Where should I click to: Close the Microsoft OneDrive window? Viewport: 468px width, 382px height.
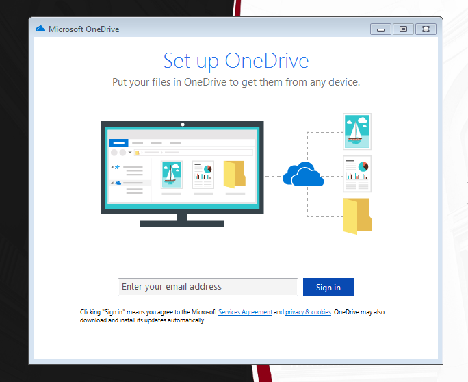coord(426,29)
